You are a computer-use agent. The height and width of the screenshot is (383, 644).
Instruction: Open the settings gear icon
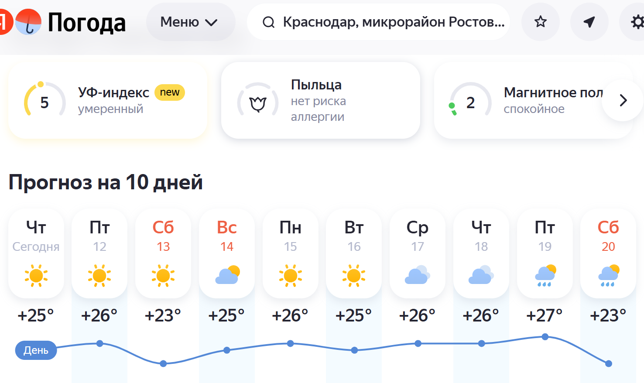637,22
